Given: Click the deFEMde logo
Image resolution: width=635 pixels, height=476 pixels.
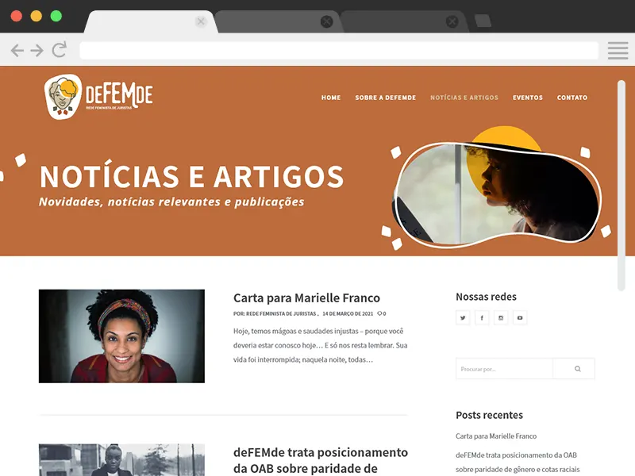Looking at the screenshot, I should coord(98,96).
